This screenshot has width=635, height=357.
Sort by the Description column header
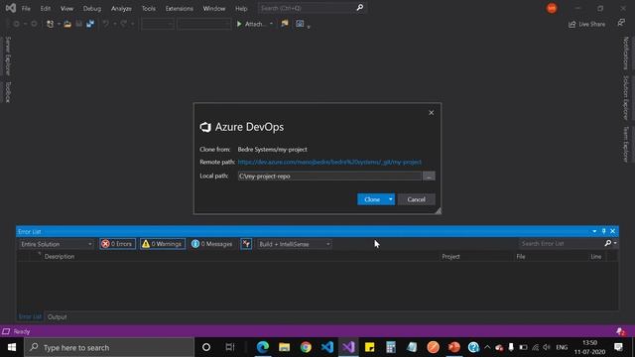pos(60,256)
